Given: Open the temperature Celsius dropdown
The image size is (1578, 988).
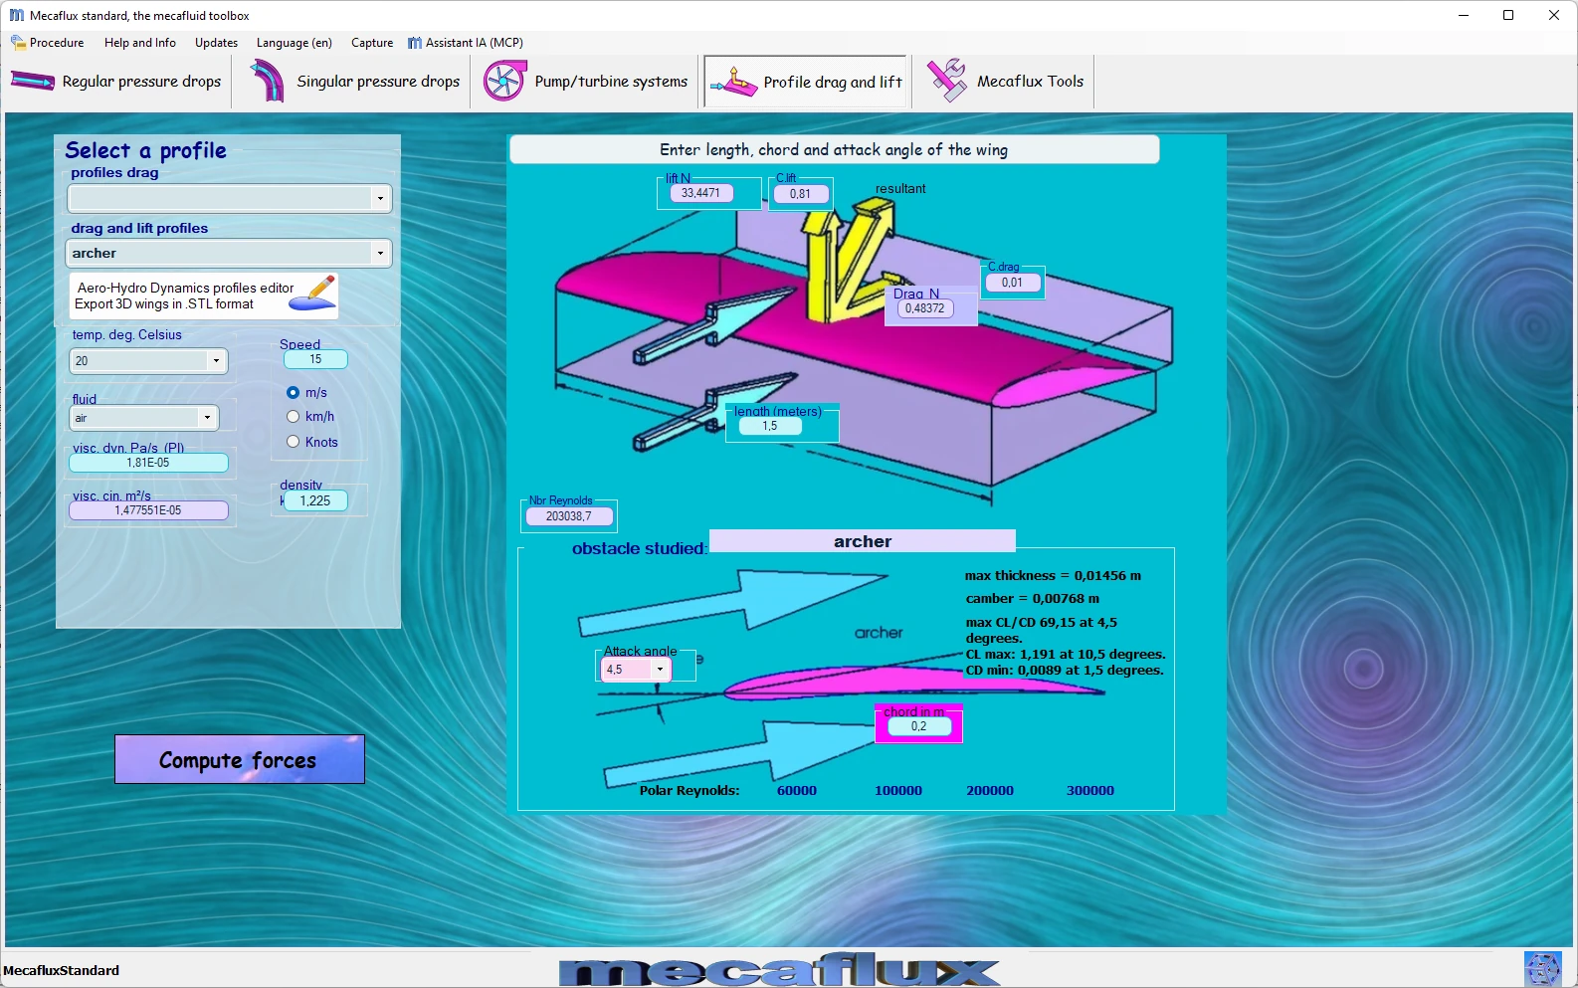Looking at the screenshot, I should tap(216, 361).
